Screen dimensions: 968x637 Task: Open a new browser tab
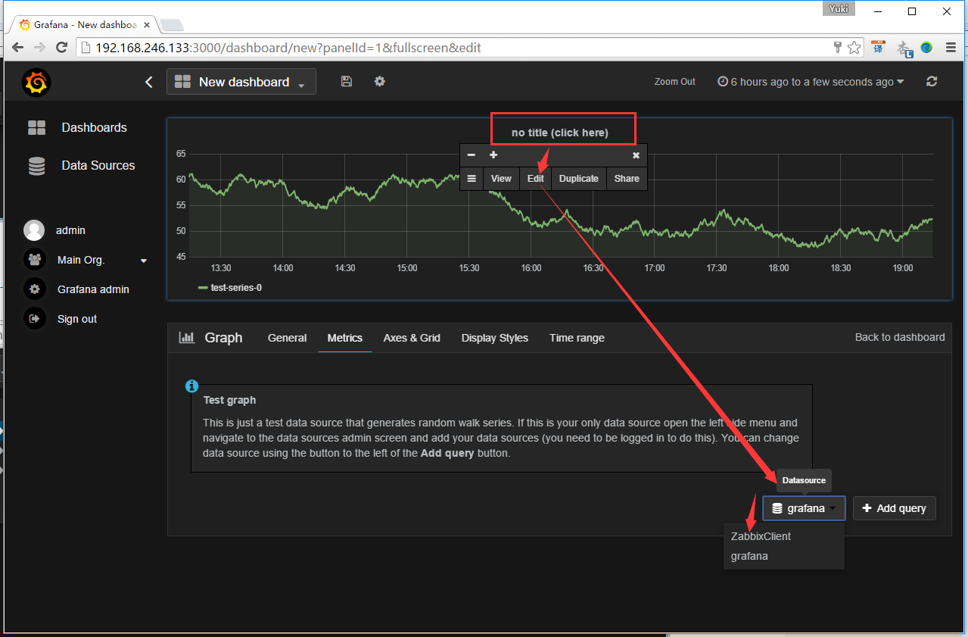[x=172, y=25]
